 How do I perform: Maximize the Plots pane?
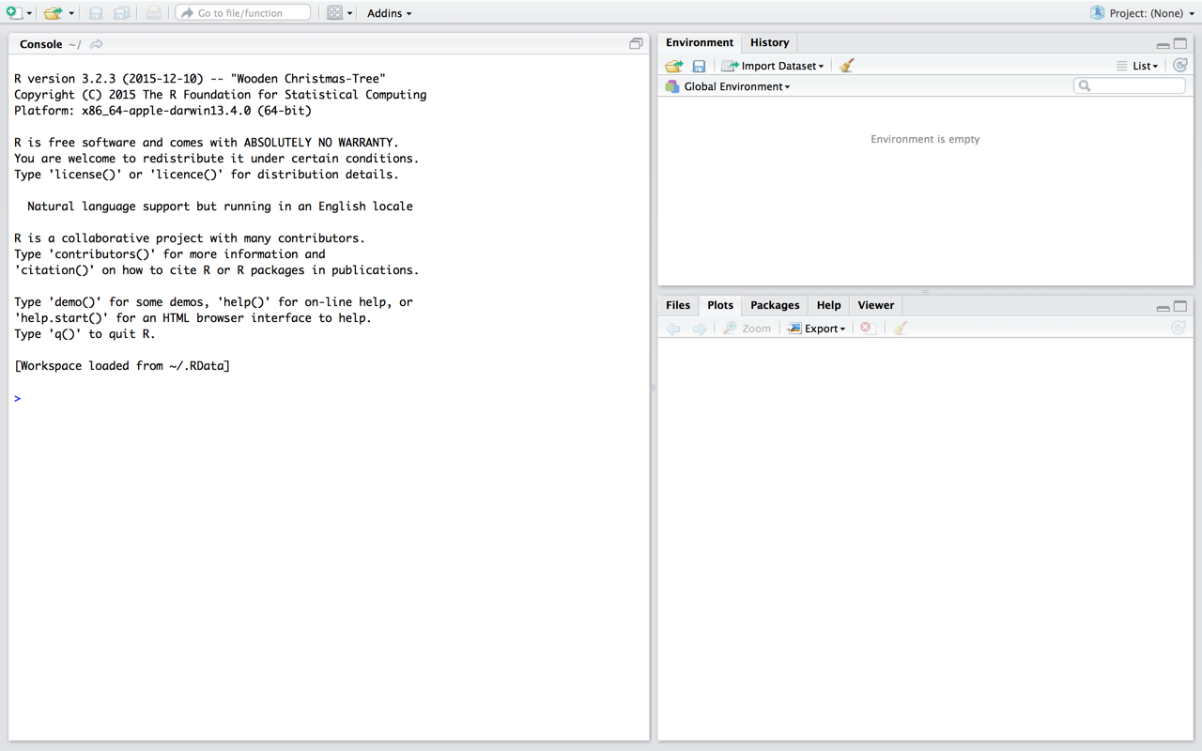[1180, 306]
